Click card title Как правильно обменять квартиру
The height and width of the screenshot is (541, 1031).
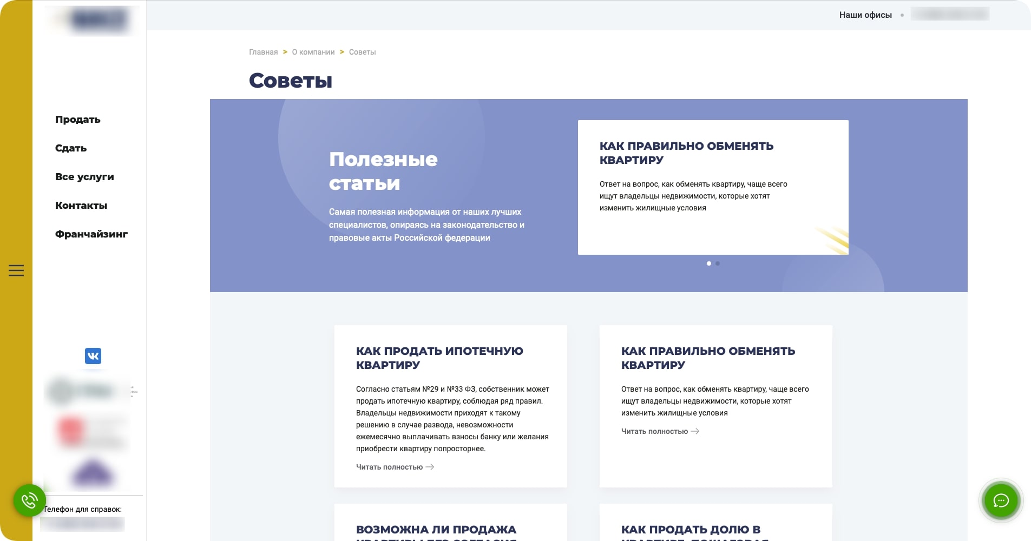708,358
